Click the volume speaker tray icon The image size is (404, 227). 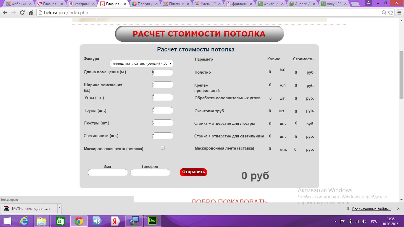364,221
